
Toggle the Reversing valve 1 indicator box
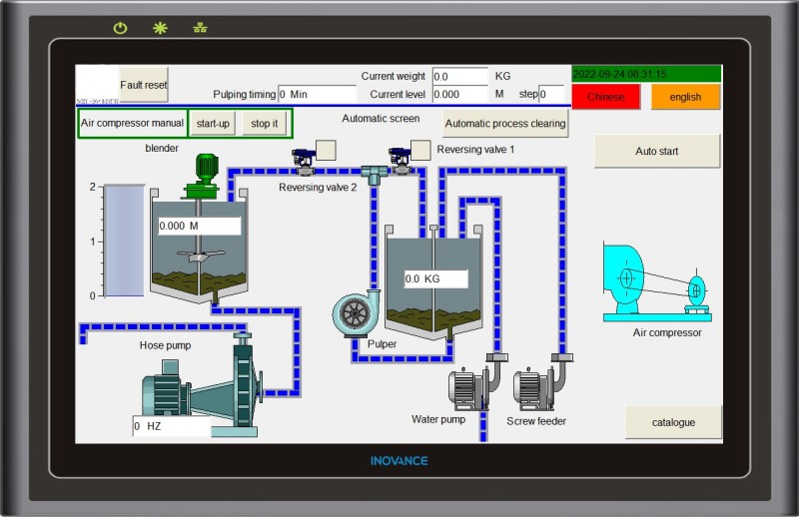(x=420, y=150)
